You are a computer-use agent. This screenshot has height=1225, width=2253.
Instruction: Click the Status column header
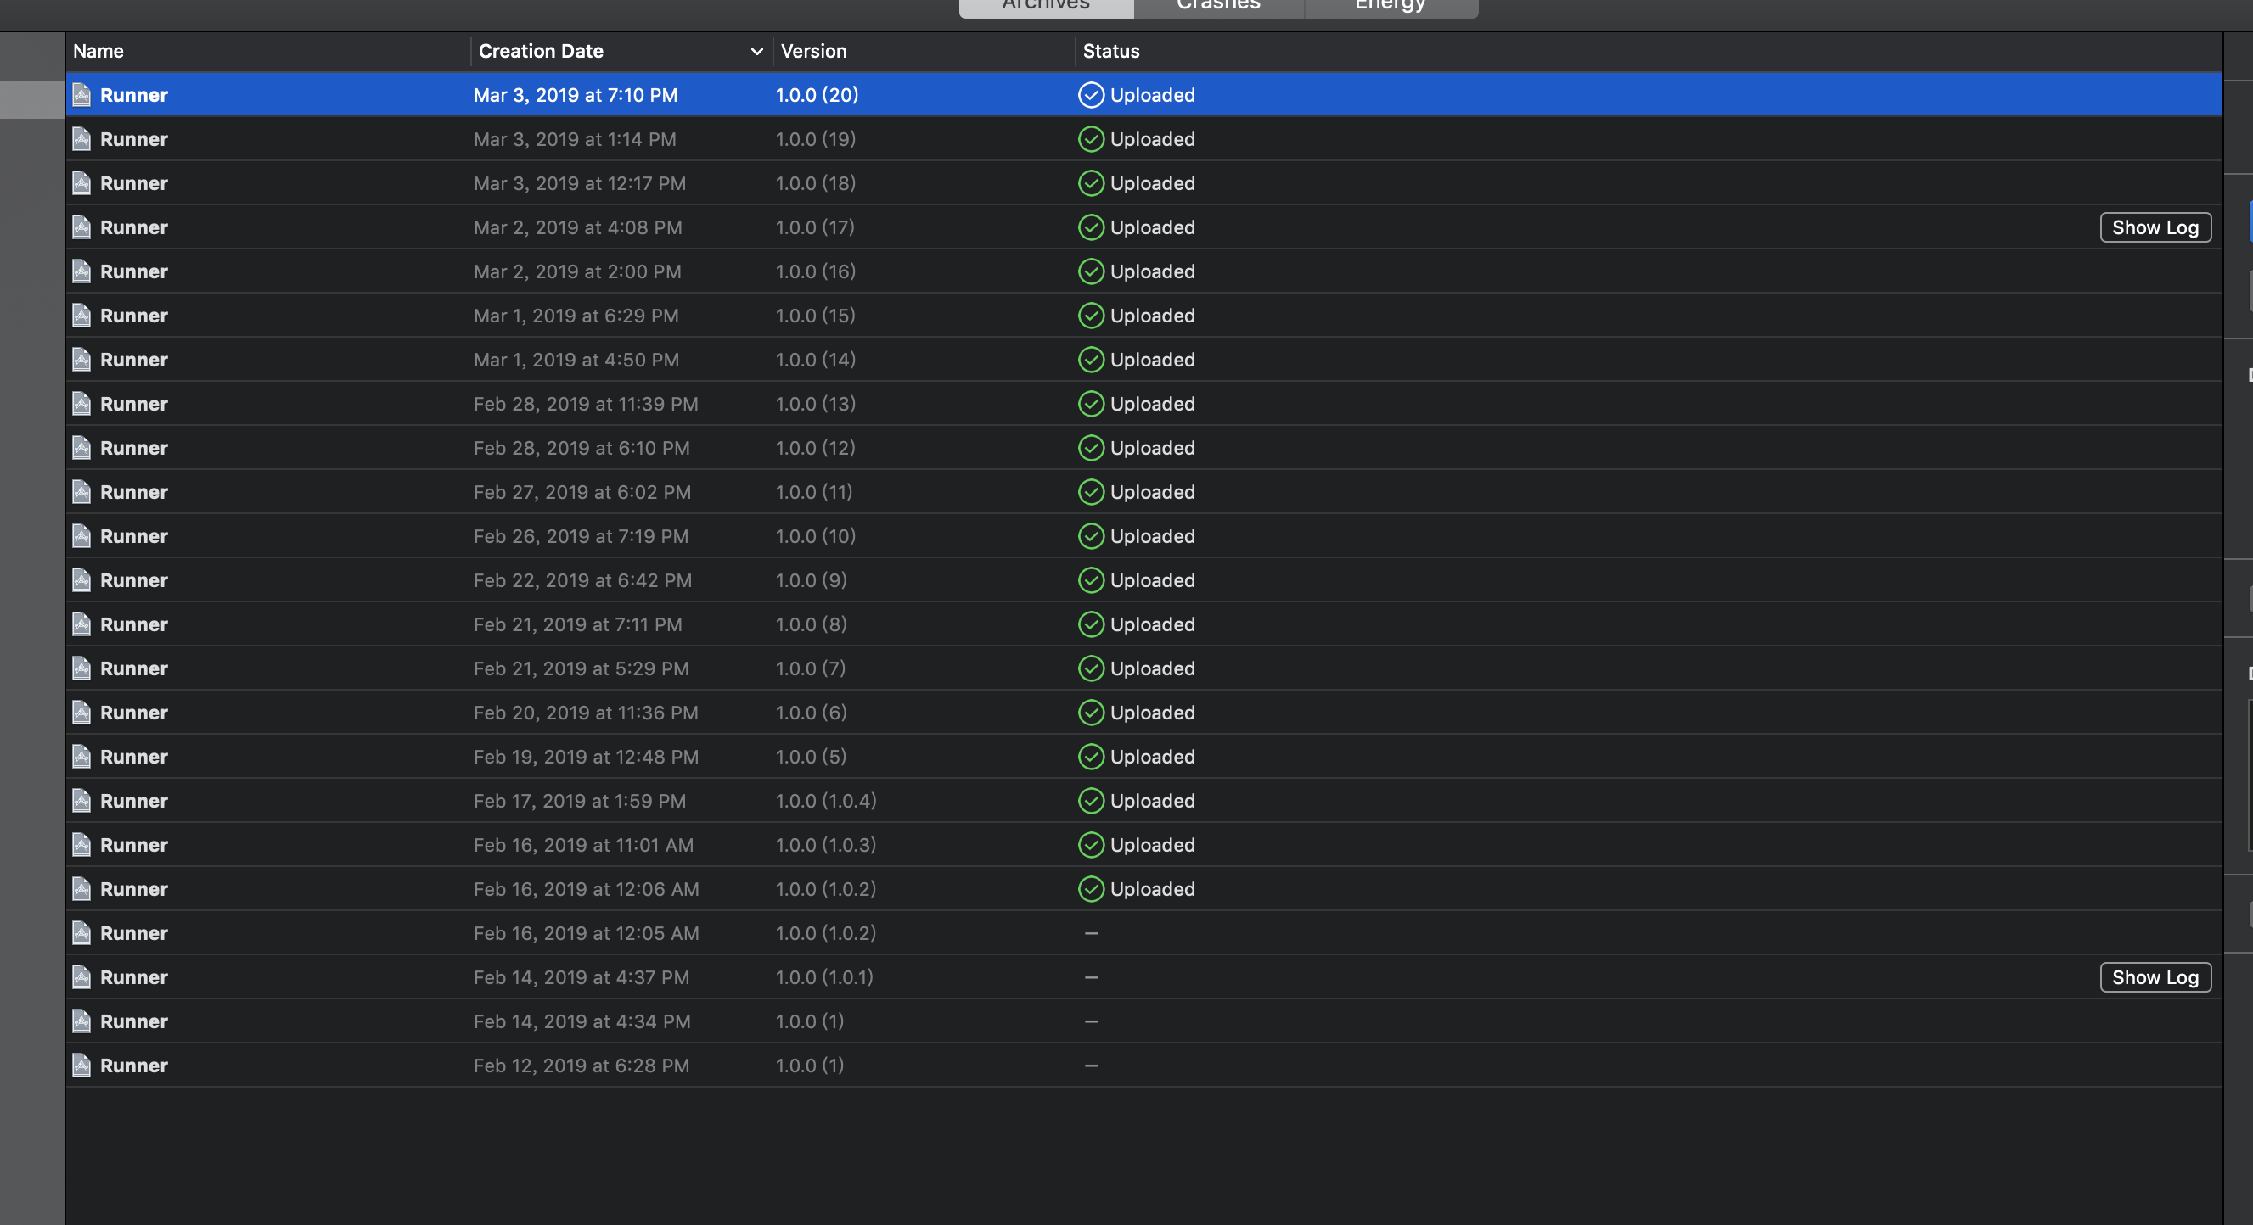(1110, 51)
